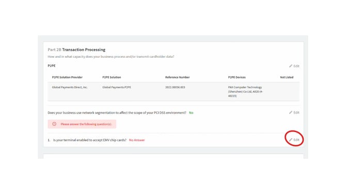This screenshot has height=194, width=346.
Task: Click 'How and in what capacity' subtitle text
Action: click(111, 57)
